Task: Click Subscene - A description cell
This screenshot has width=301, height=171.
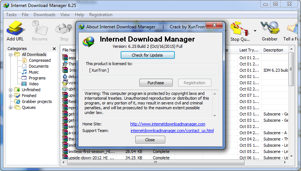Action: [276, 133]
